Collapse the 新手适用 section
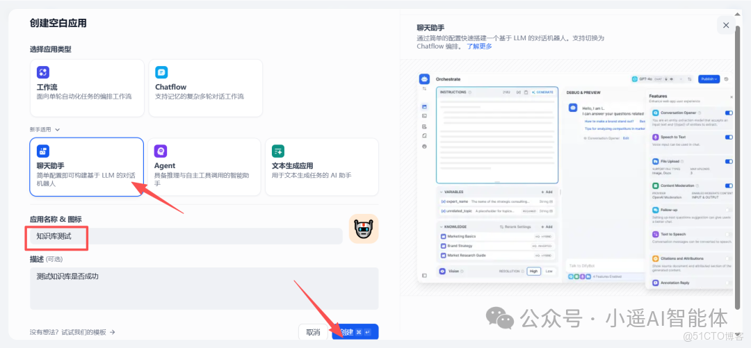Viewport: 751px width, 348px height. (x=45, y=129)
